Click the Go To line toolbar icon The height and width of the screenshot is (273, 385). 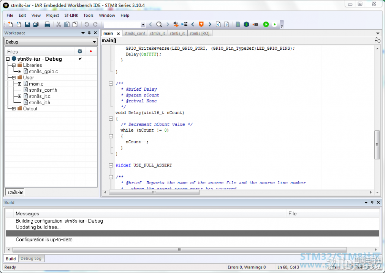(x=184, y=24)
